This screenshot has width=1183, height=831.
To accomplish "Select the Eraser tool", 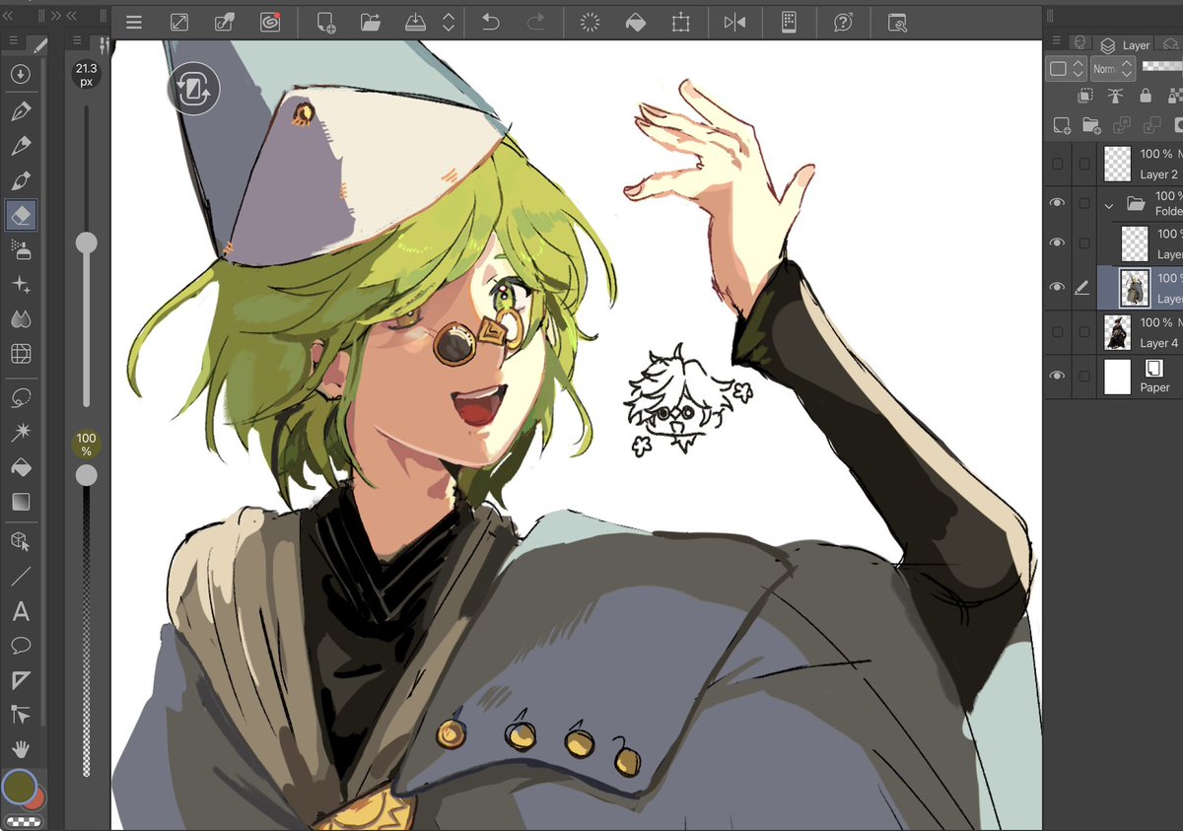I will point(20,215).
